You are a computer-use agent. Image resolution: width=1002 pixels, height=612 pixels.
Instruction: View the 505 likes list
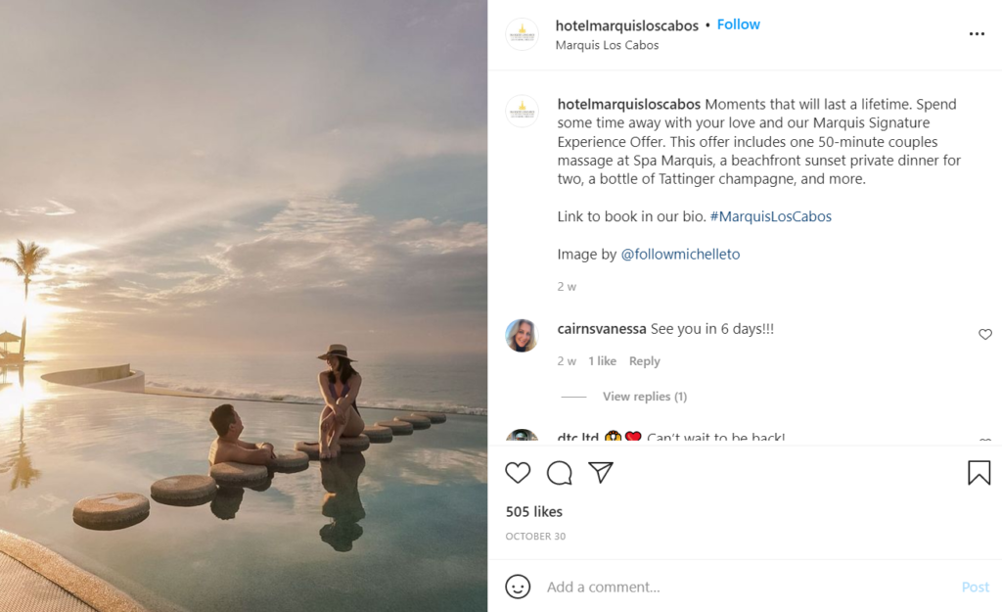coord(533,512)
